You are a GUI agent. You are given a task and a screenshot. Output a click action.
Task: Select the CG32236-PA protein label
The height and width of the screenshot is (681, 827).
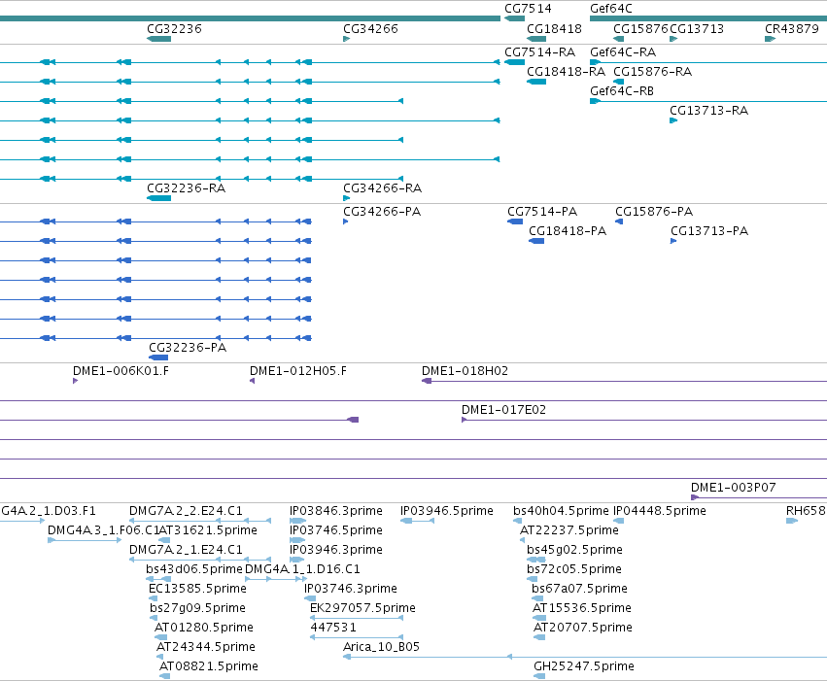(x=188, y=348)
